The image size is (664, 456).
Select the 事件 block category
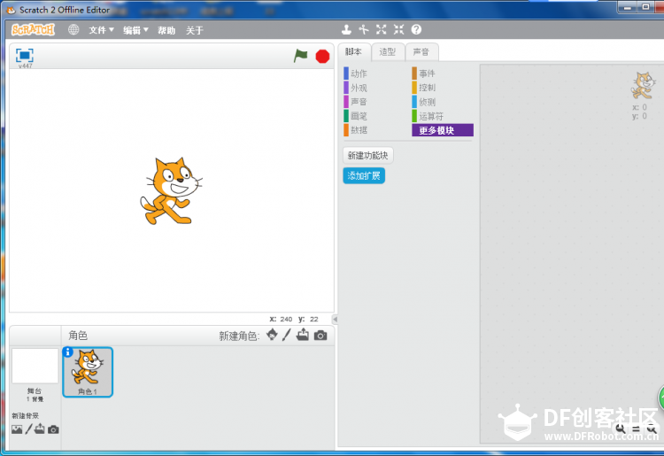(x=424, y=73)
